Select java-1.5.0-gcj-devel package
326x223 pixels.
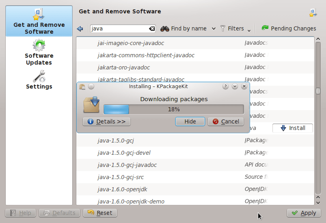tap(195, 153)
